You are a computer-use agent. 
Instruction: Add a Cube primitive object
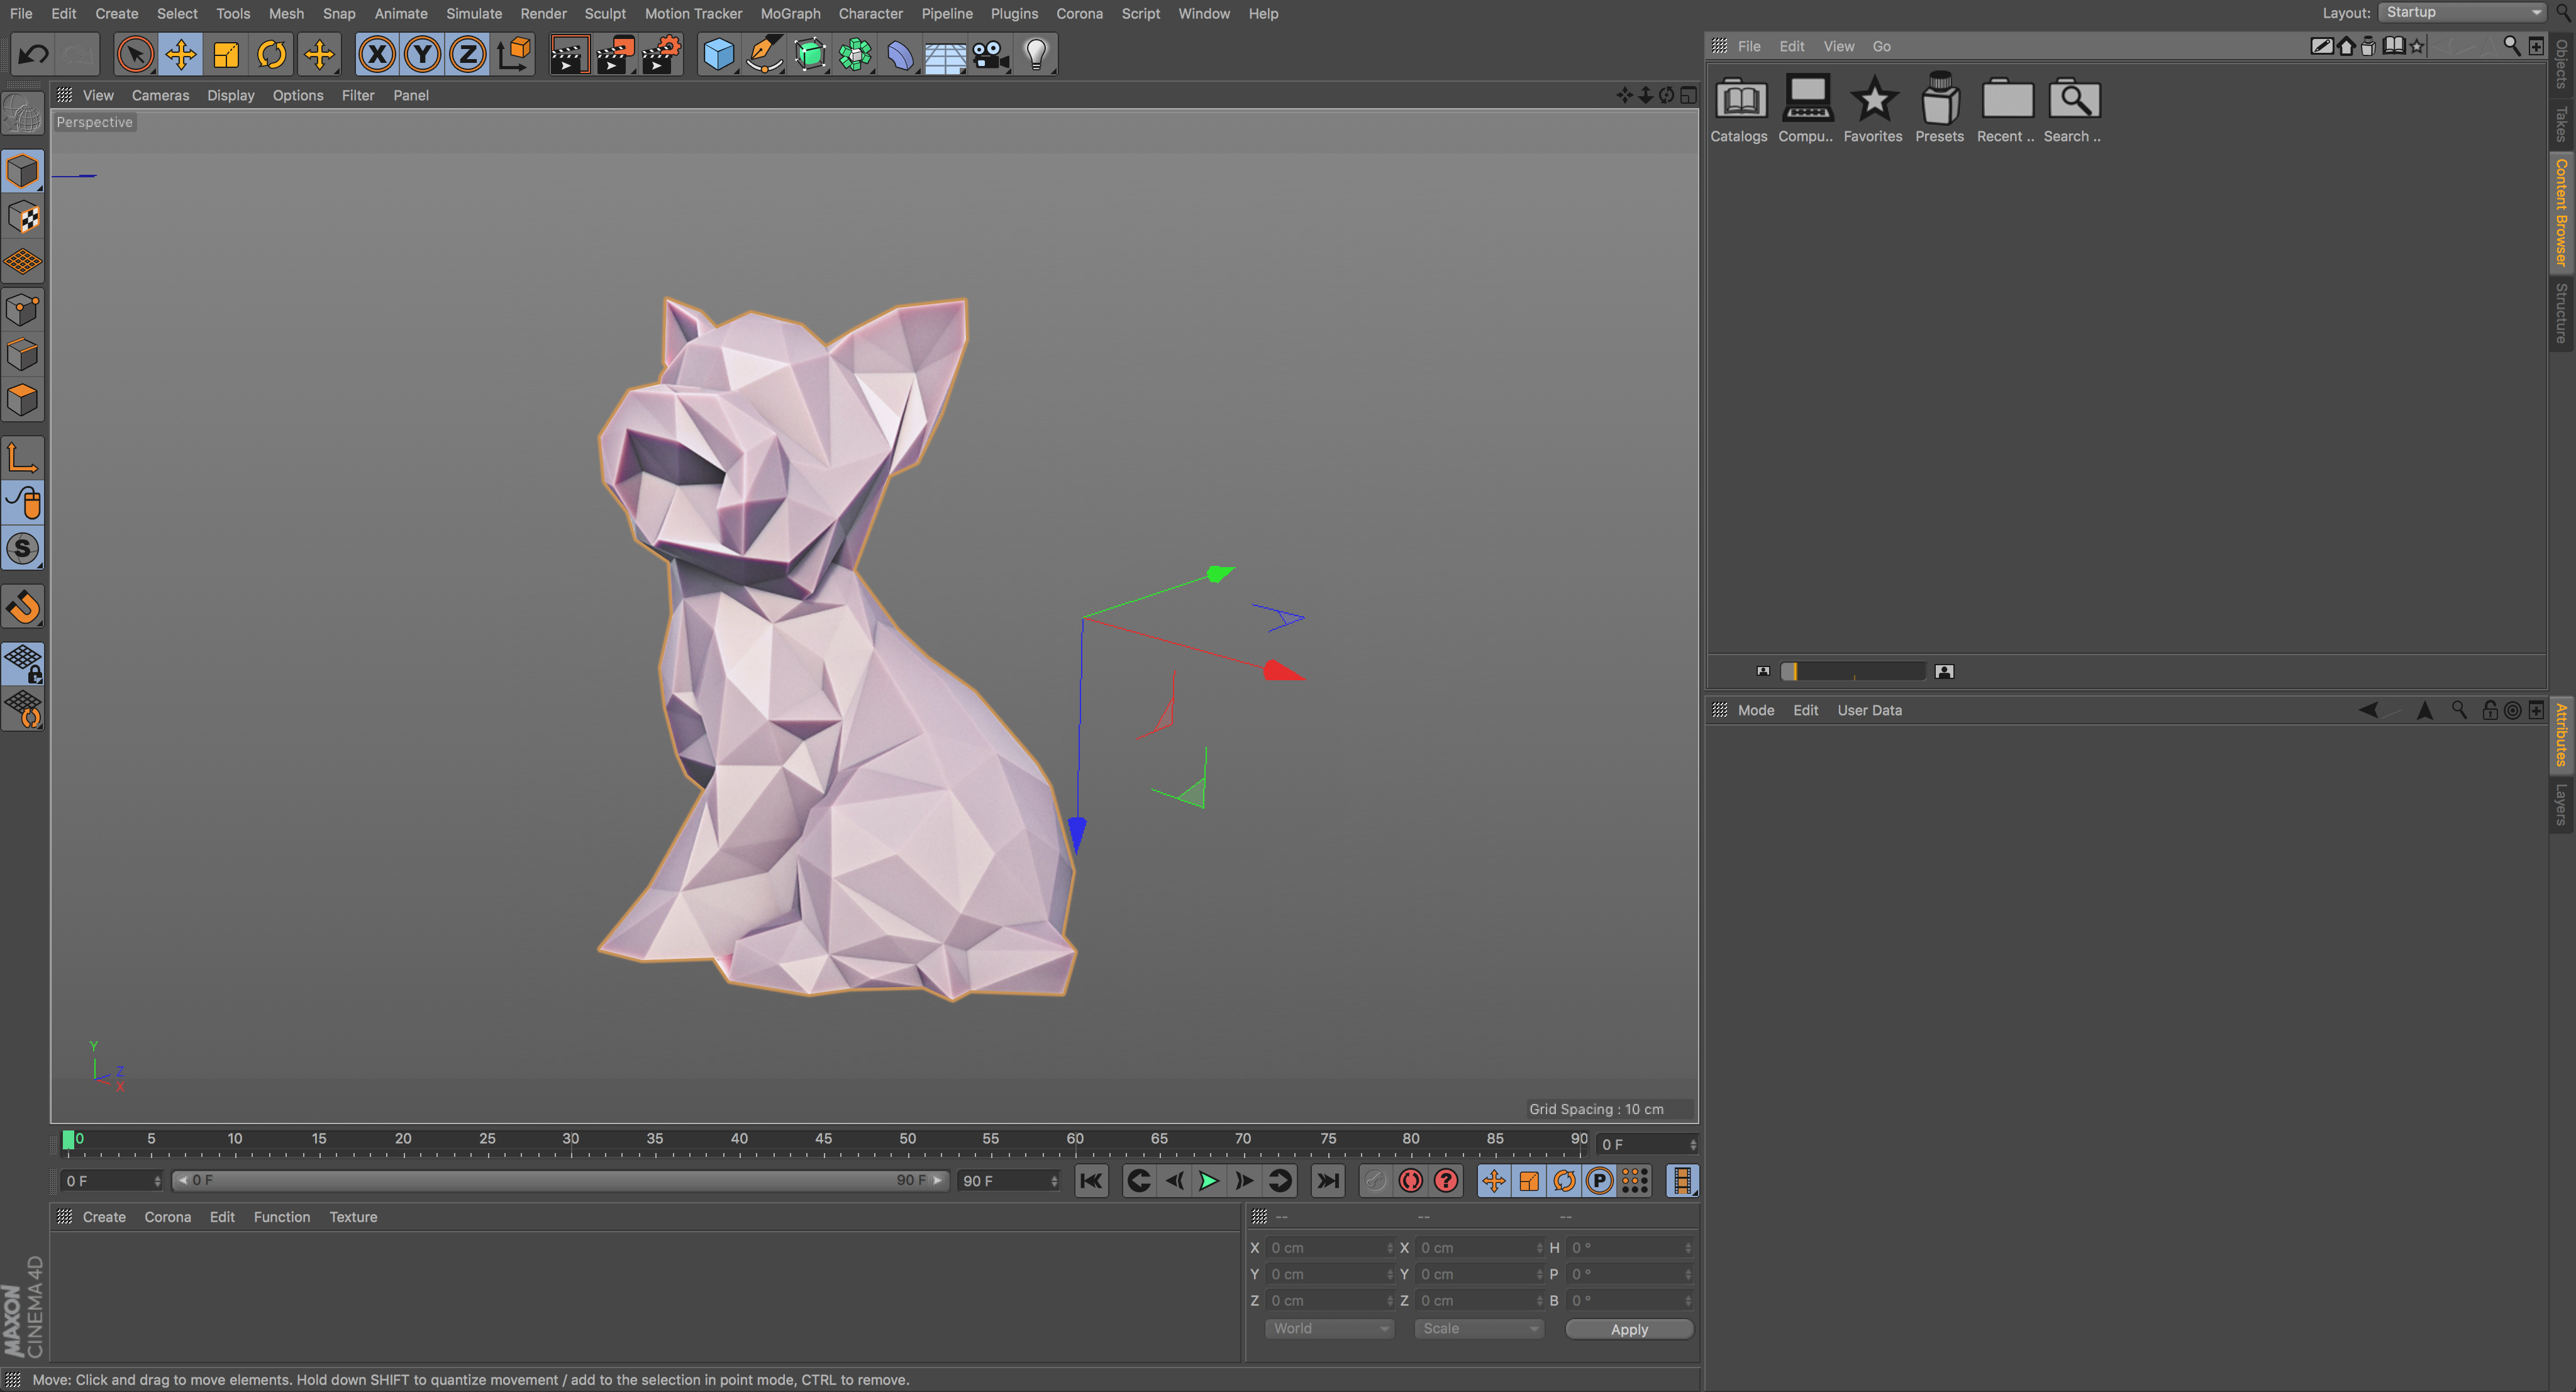point(718,54)
